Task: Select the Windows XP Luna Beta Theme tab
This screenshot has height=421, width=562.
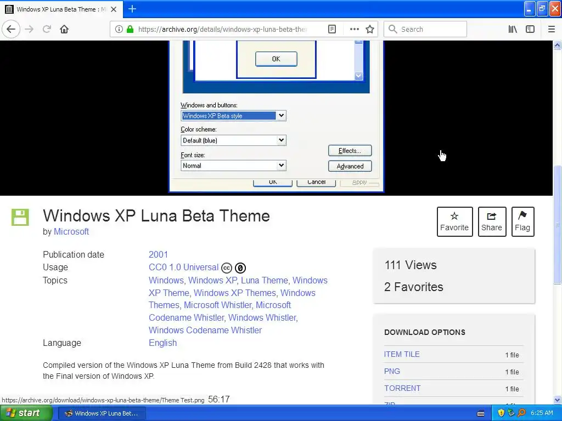Action: point(61,9)
